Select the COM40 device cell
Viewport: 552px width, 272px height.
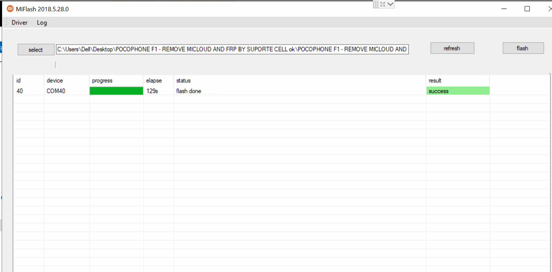click(66, 91)
